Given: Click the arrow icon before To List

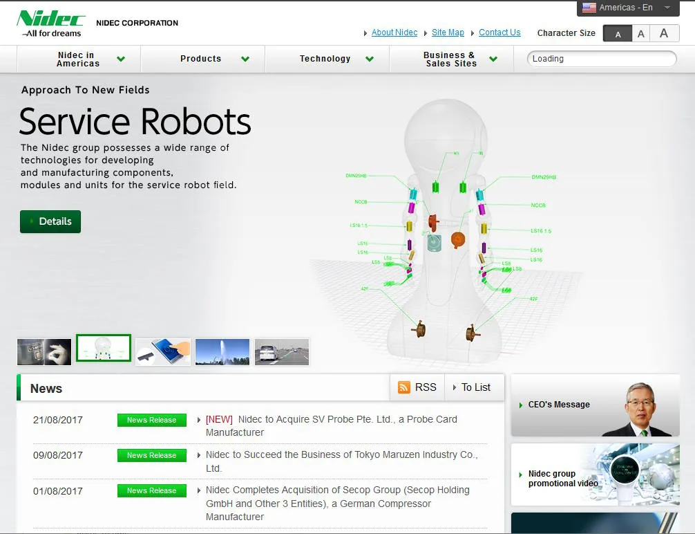Looking at the screenshot, I should pyautogui.click(x=455, y=387).
